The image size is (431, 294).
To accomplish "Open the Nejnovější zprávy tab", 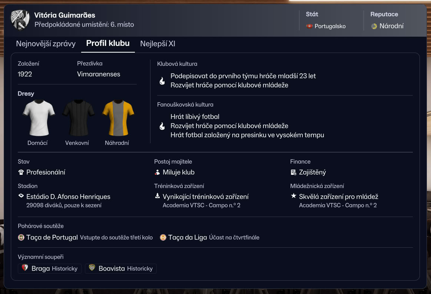I will (x=46, y=44).
